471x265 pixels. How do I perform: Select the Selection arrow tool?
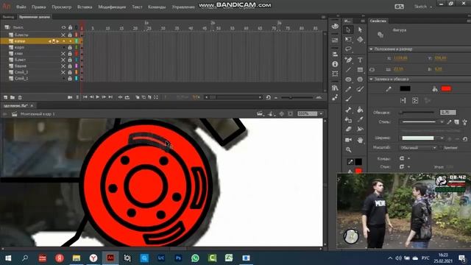[x=348, y=29]
